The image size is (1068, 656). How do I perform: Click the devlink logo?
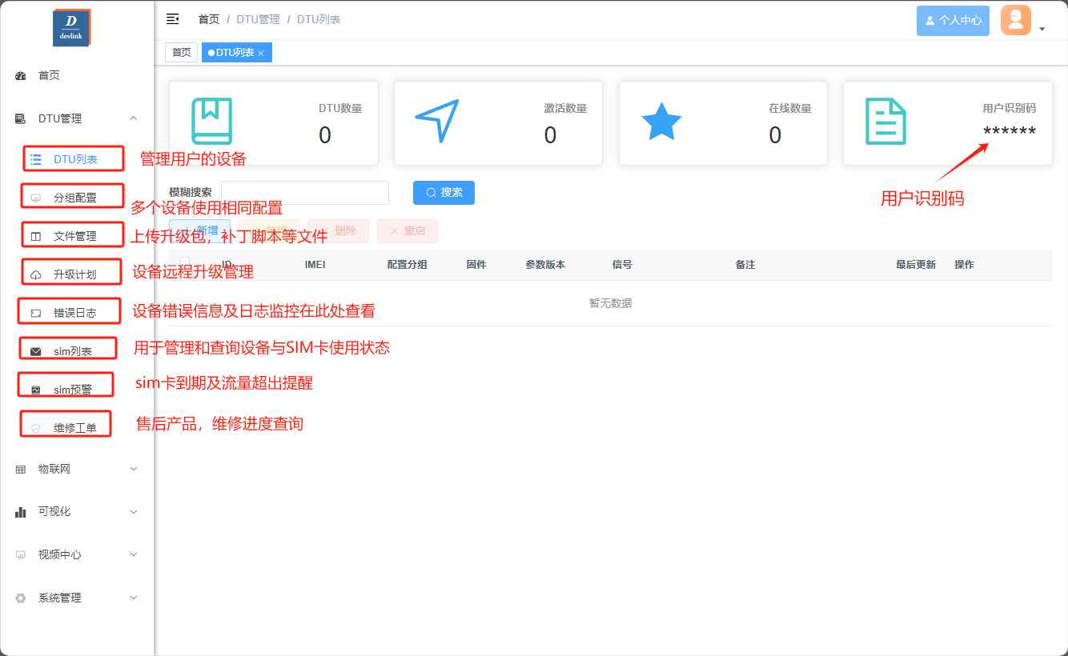click(x=71, y=27)
